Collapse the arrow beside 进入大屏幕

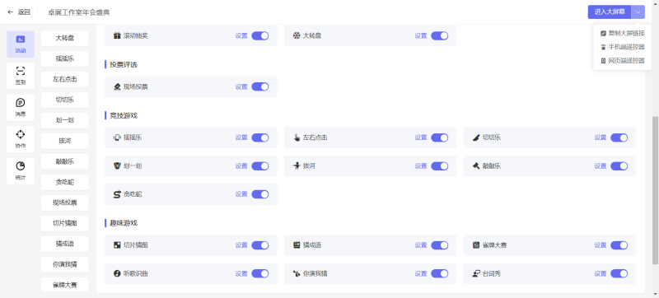[x=638, y=12]
